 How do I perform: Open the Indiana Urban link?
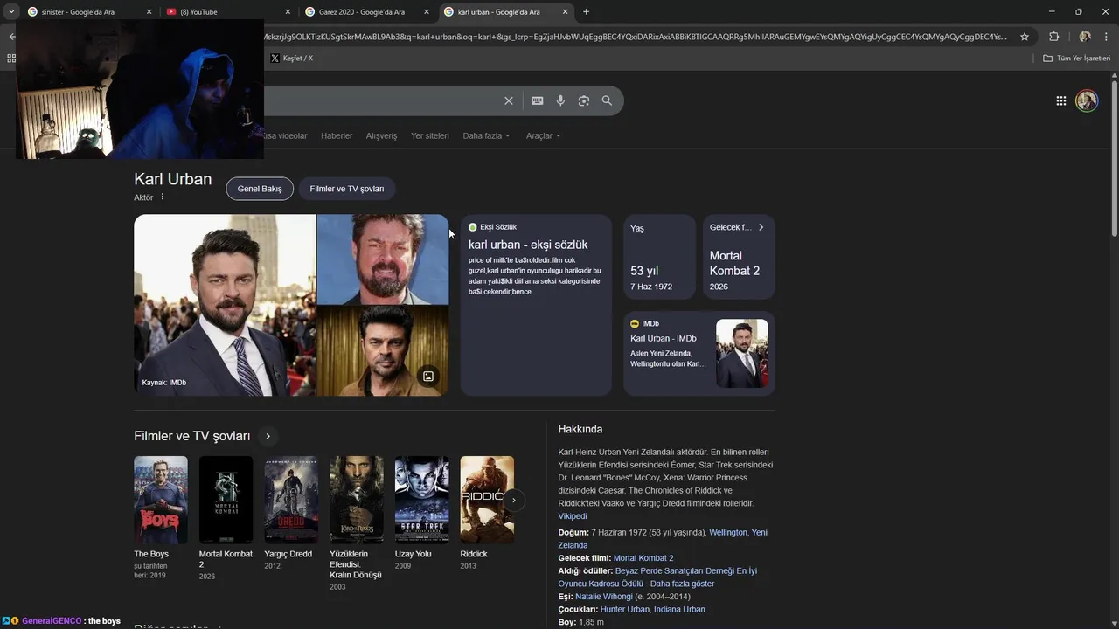coord(679,610)
